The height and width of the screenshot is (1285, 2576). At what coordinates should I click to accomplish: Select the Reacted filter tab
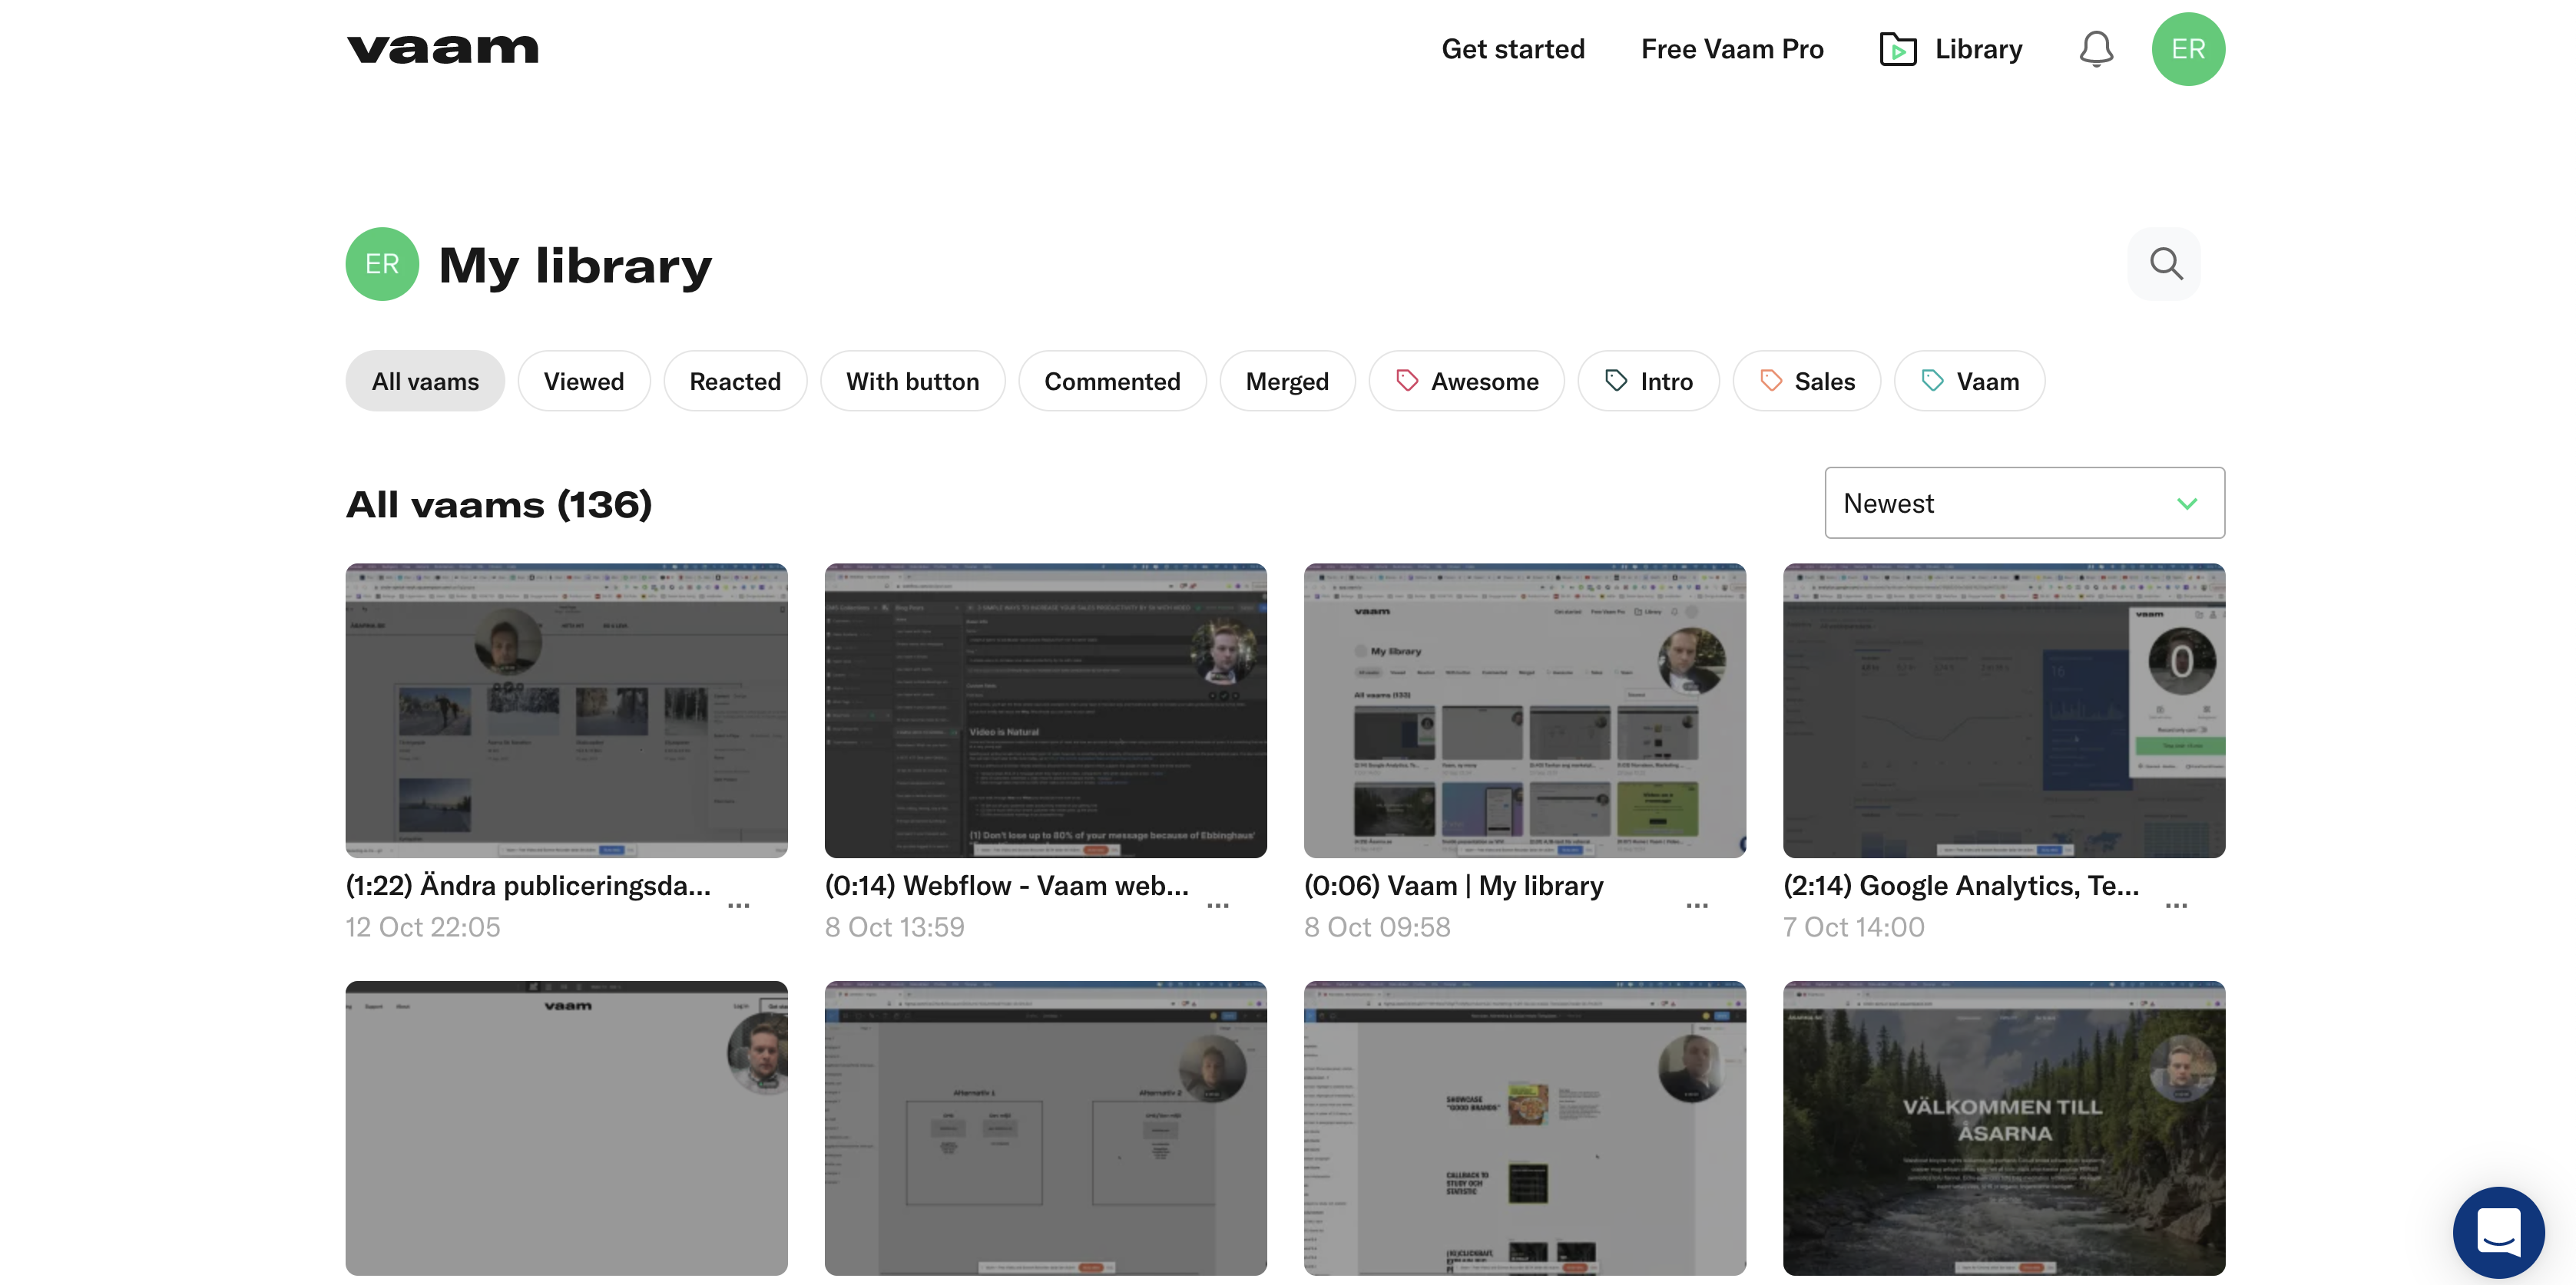click(735, 381)
